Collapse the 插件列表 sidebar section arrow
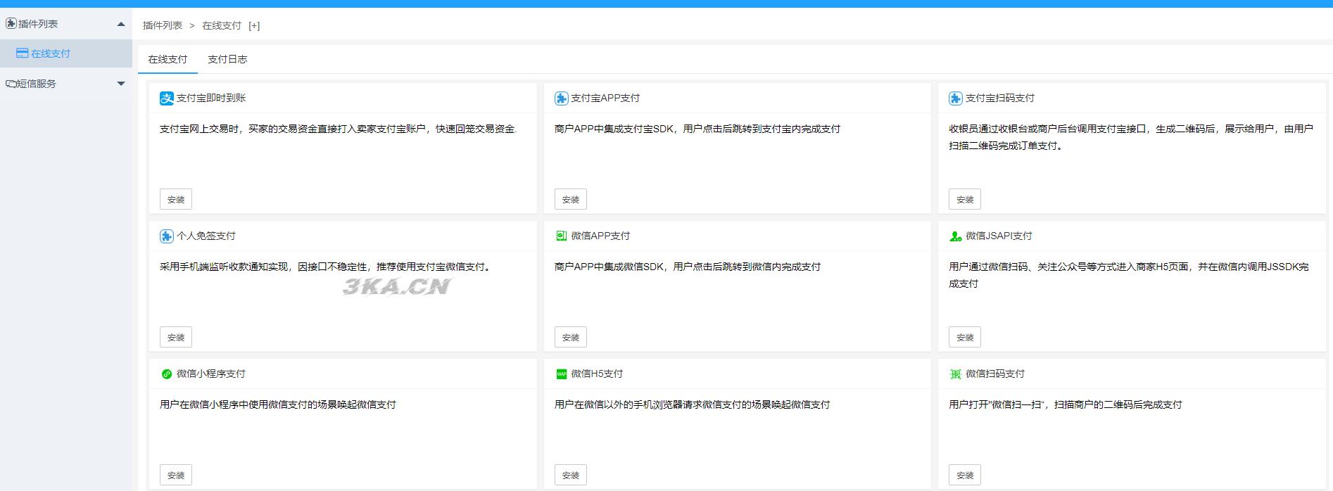The height and width of the screenshot is (491, 1333). tap(121, 24)
